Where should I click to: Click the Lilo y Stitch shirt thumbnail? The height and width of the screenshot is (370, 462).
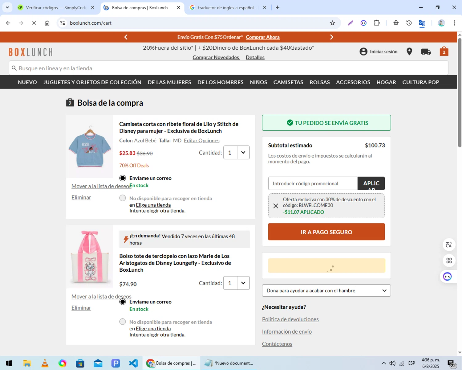pyautogui.click(x=90, y=146)
